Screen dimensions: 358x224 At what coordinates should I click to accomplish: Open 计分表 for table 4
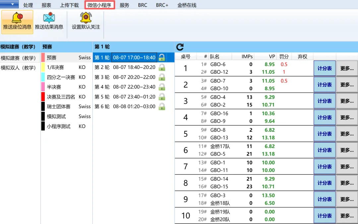point(325,117)
